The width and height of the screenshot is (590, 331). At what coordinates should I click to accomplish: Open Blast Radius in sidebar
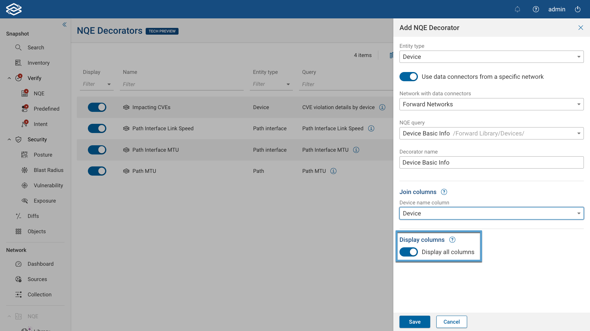tap(49, 170)
